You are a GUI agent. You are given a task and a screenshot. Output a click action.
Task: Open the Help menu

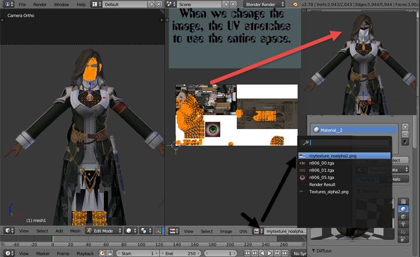(81, 5)
